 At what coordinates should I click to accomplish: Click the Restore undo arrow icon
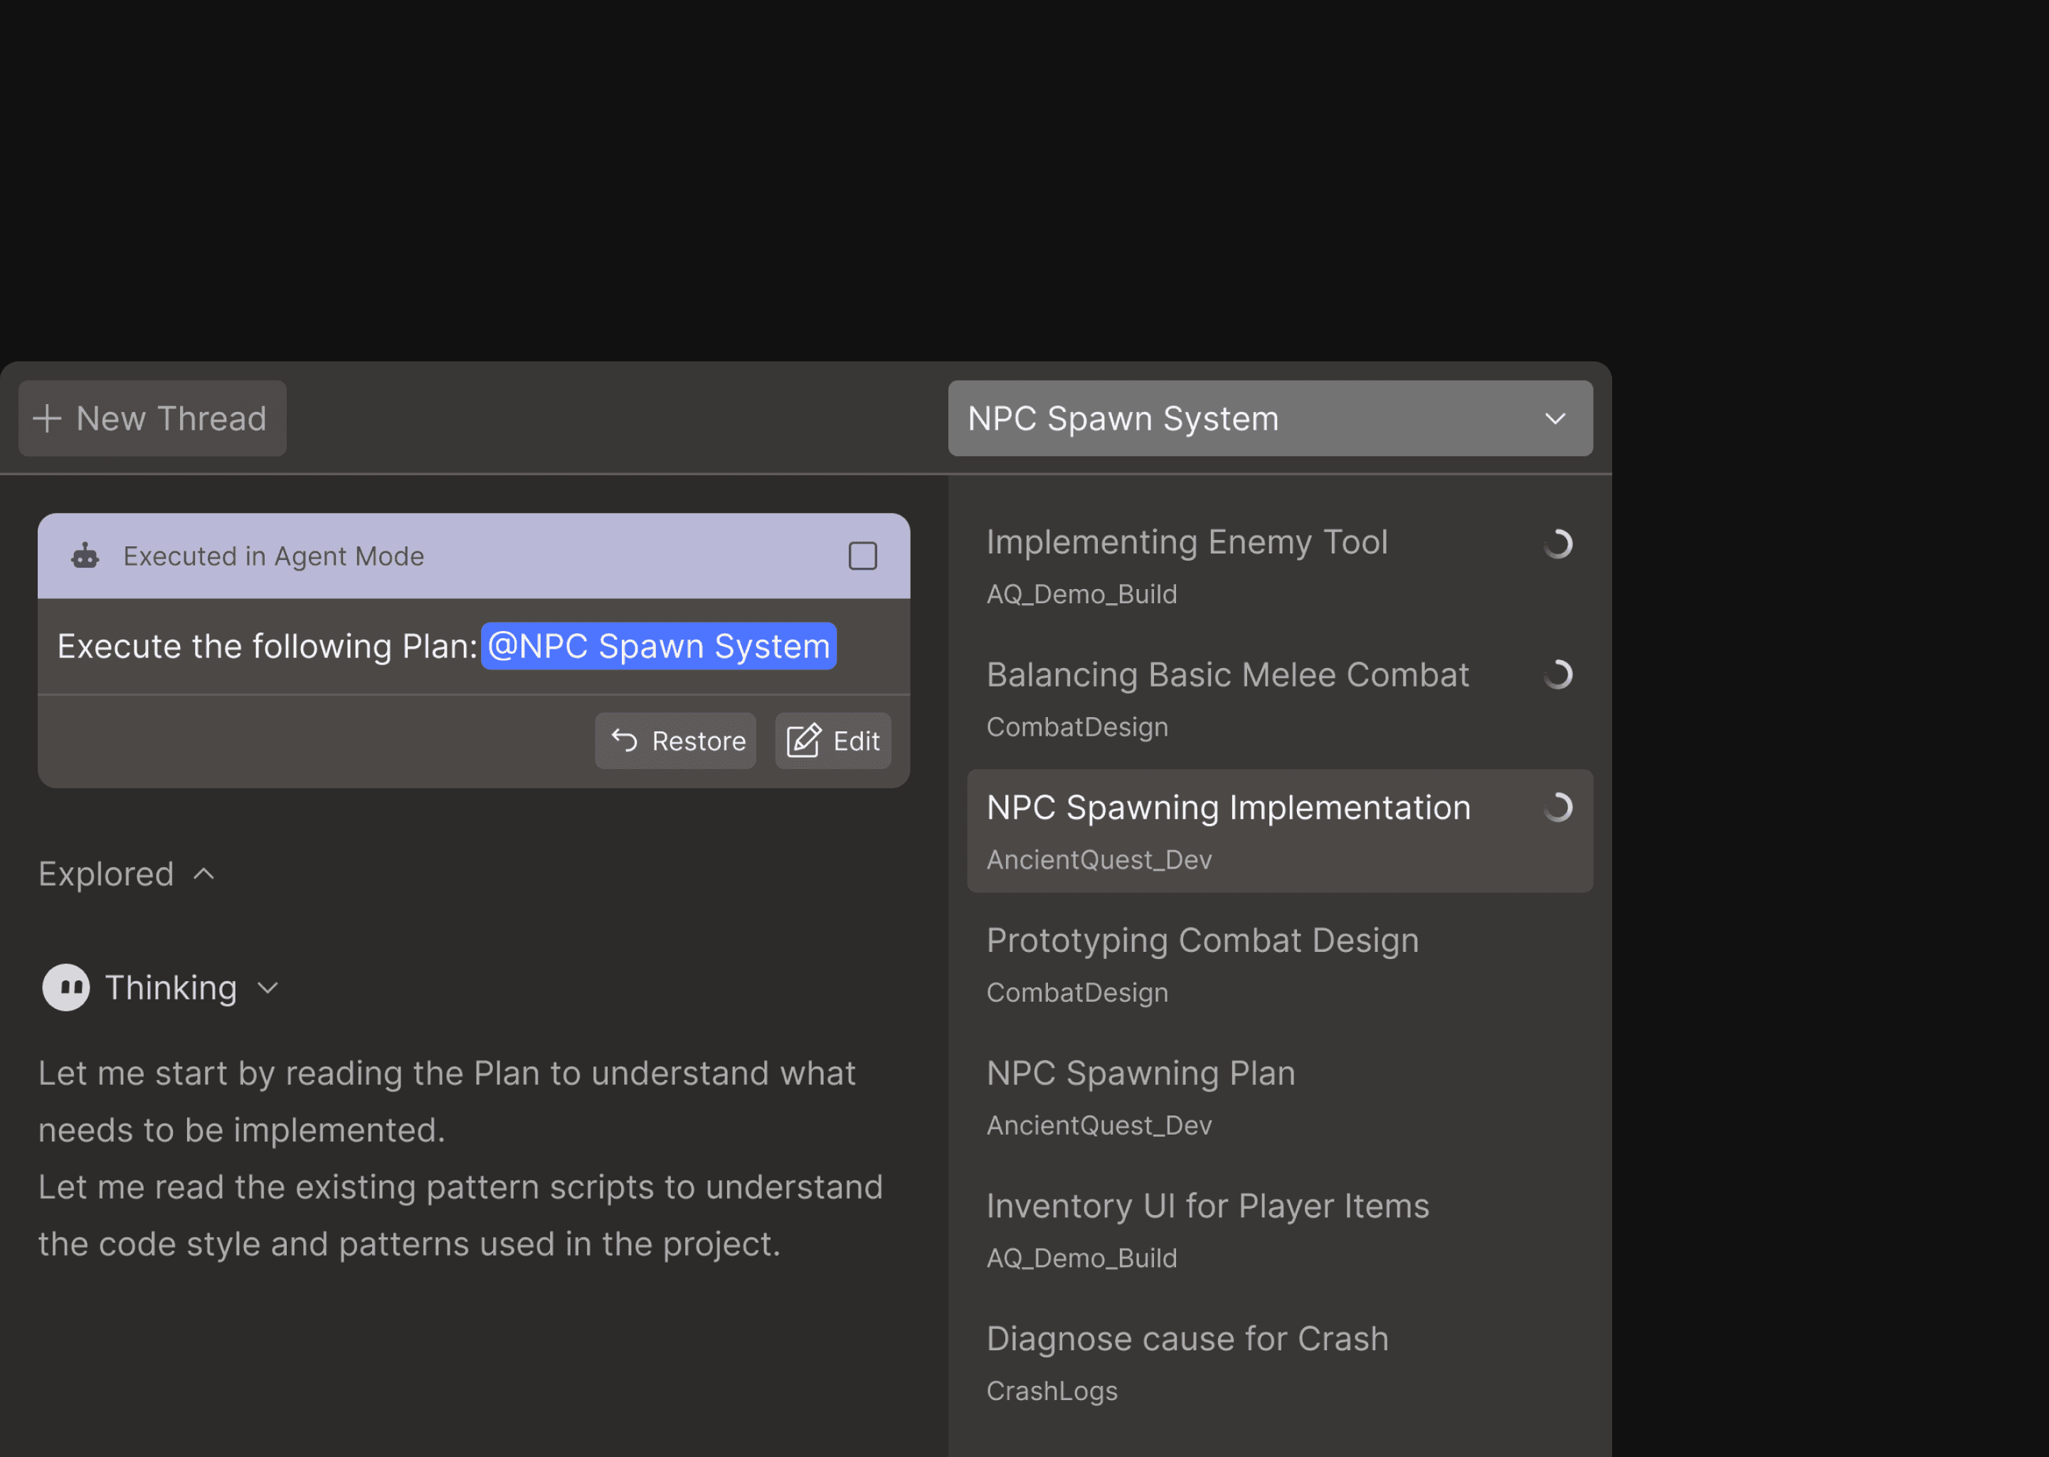tap(625, 741)
